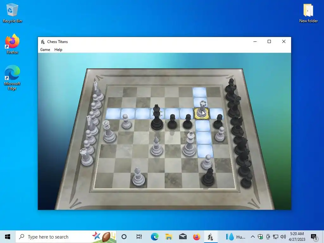This screenshot has height=243, width=324.
Task: Click the taskbar search box
Action: tap(66, 237)
